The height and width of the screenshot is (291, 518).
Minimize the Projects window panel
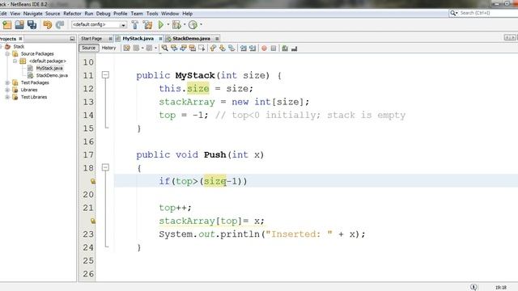point(72,39)
